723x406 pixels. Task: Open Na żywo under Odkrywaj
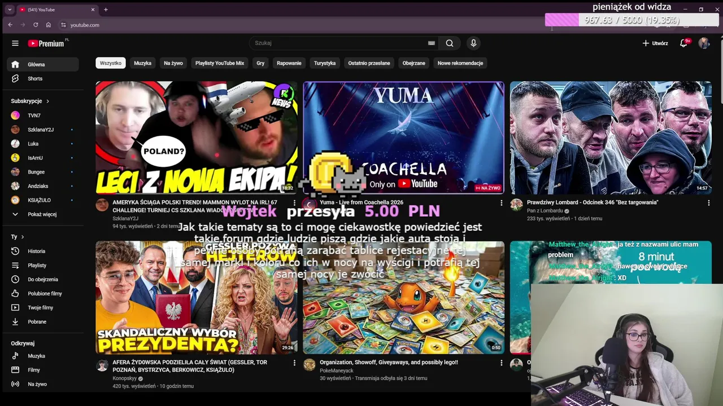coord(43,384)
